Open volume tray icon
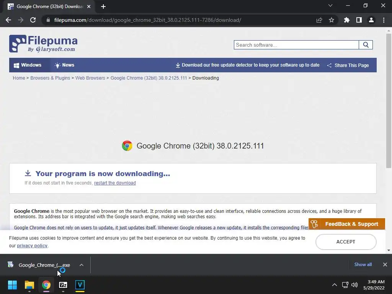Image resolution: width=392 pixels, height=294 pixels. pyautogui.click(x=354, y=285)
